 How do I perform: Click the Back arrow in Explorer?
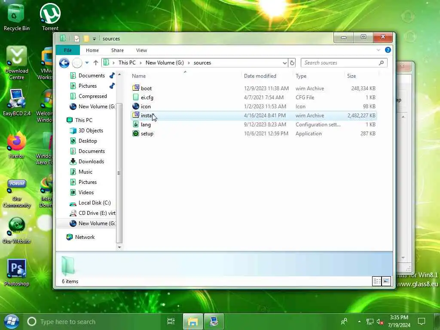(64, 63)
